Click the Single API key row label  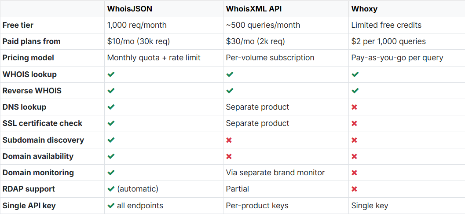tap(29, 205)
